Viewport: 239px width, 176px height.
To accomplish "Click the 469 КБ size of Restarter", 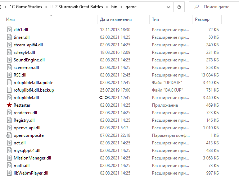I will tap(212, 105).
